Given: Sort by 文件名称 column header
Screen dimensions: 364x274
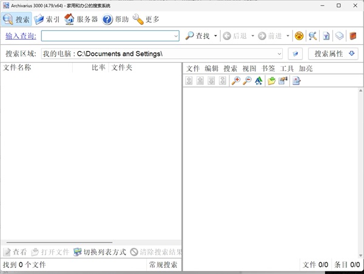Looking at the screenshot, I should tap(36, 67).
